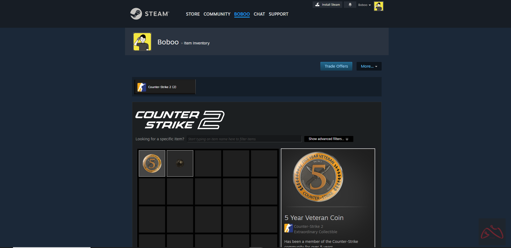
Task: Expand the More... dropdown
Action: [x=369, y=66]
